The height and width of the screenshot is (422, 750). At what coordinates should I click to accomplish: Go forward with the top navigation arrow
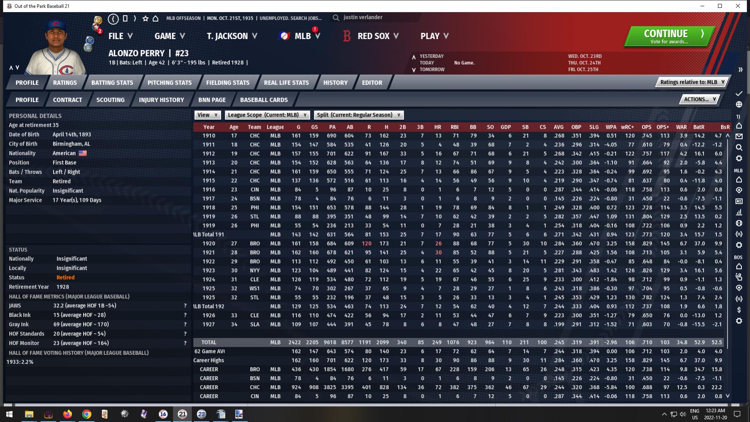(135, 18)
